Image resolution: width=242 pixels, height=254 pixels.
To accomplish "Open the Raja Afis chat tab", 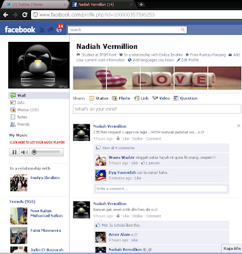I will [232, 248].
